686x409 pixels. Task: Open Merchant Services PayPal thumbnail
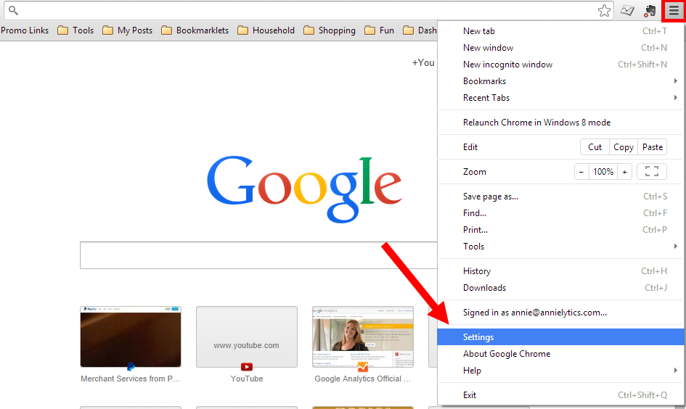point(131,336)
